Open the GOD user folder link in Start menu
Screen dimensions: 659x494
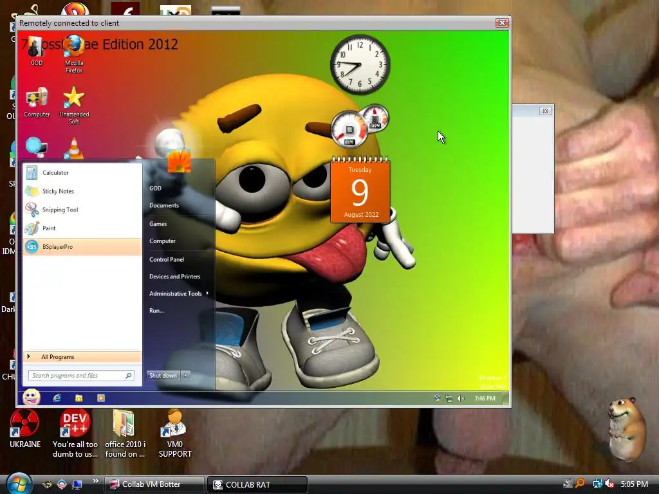pos(155,188)
